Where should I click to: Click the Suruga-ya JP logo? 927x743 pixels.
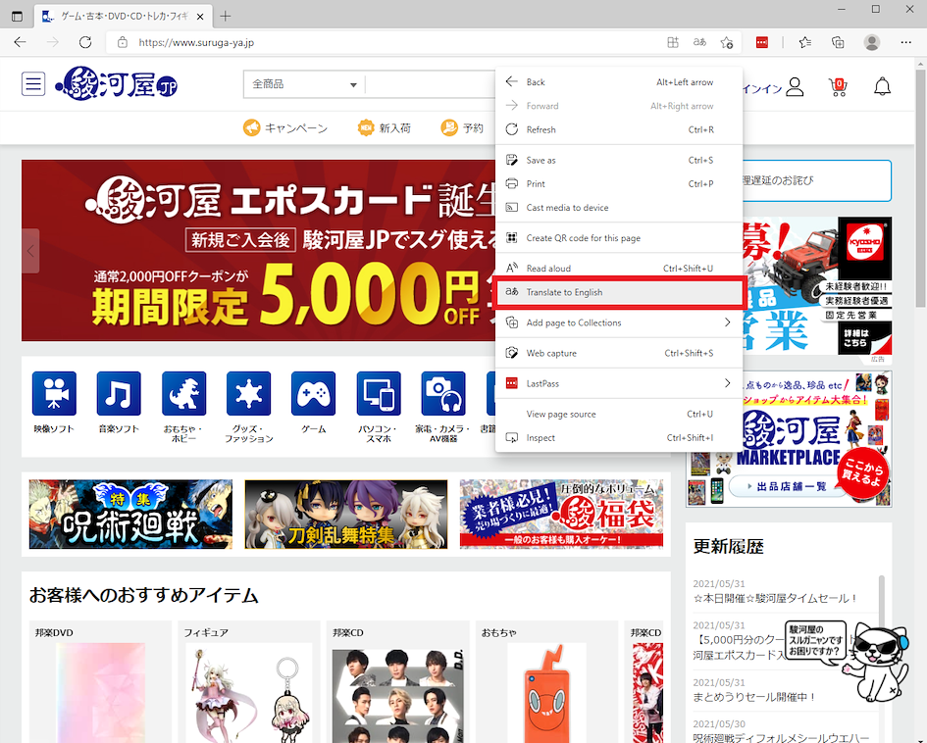117,83
